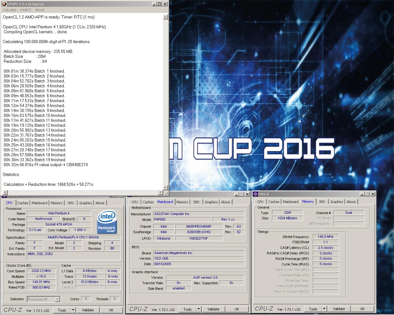Click the Package field Socket 478 mPGA
The height and width of the screenshot is (315, 394).
coord(59,224)
